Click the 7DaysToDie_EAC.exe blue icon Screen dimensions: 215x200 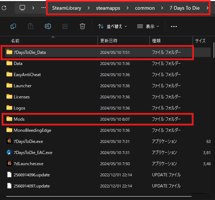pos(9,152)
